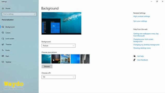Screen dimensions: 165x93
Task: Click the Fonts icon in sidebar
Action: [x=3, y=50]
